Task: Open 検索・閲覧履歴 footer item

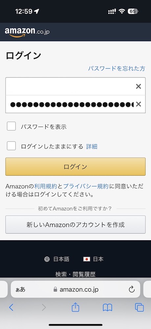Action: tap(75, 274)
